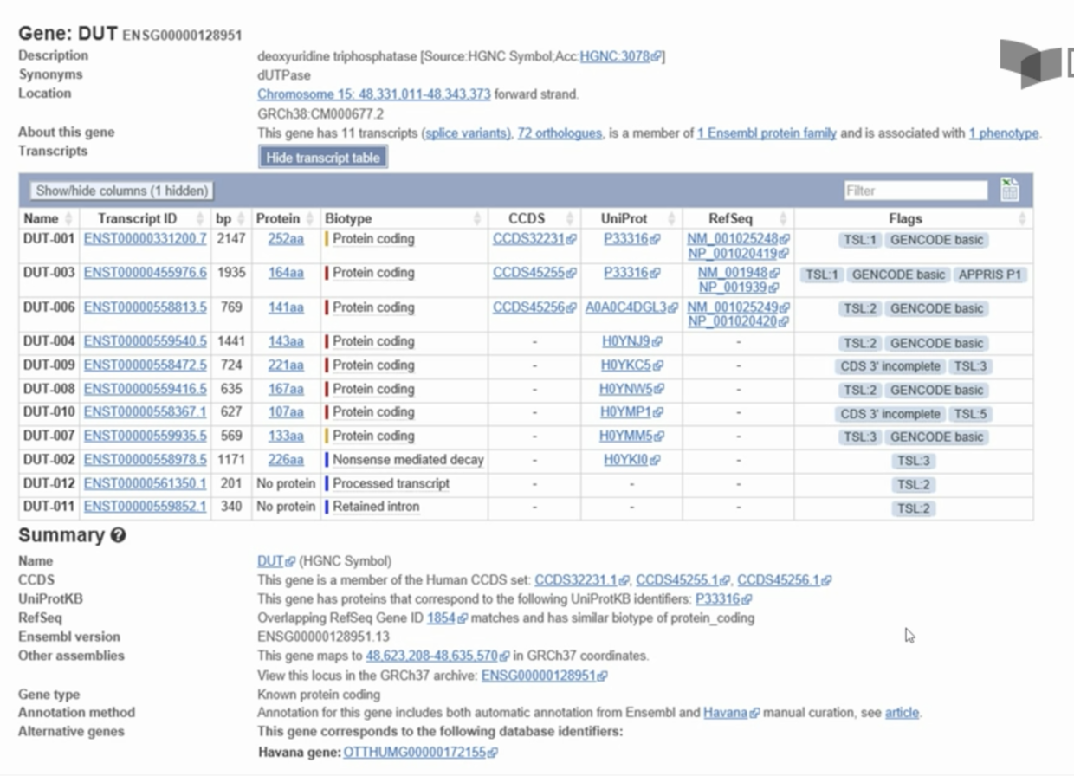The width and height of the screenshot is (1074, 776).
Task: Open transcript ENST00000331200.7
Action: pyautogui.click(x=146, y=239)
